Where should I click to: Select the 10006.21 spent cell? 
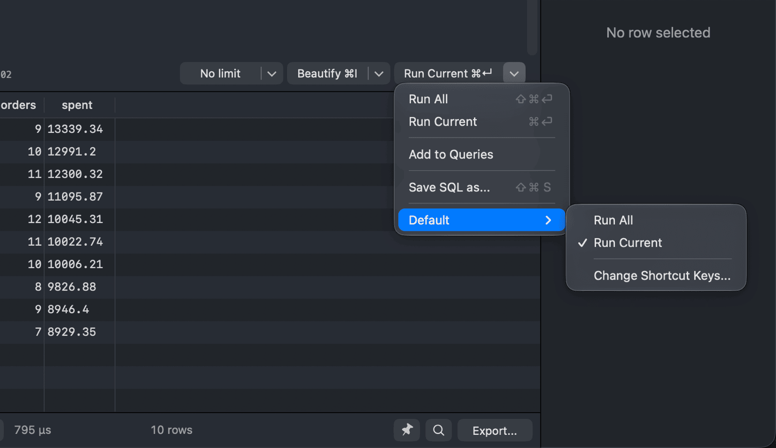[x=80, y=264]
